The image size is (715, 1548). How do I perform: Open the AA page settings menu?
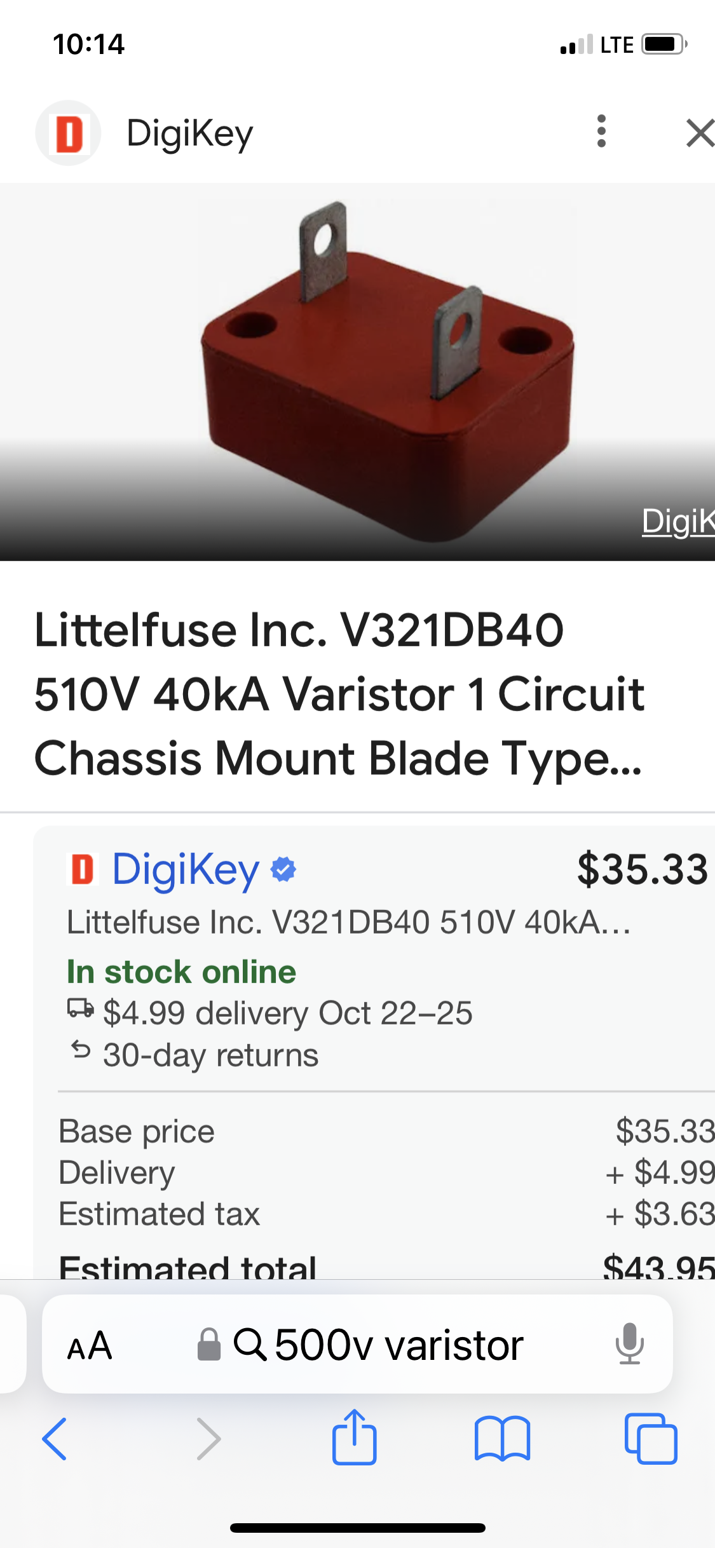[x=90, y=1345]
